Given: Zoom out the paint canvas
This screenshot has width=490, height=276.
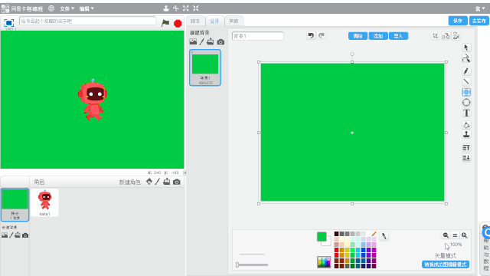Looking at the screenshot, I should pyautogui.click(x=446, y=235).
